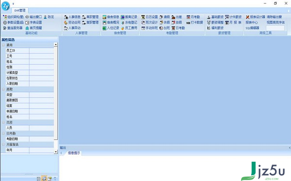This screenshot has height=181, width=291.
Task: Collapse the 日考勤 property group
Action: point(3,133)
